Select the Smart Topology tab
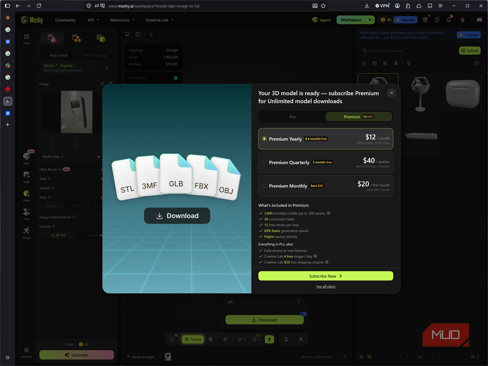This screenshot has height=366, width=488. tap(95, 55)
